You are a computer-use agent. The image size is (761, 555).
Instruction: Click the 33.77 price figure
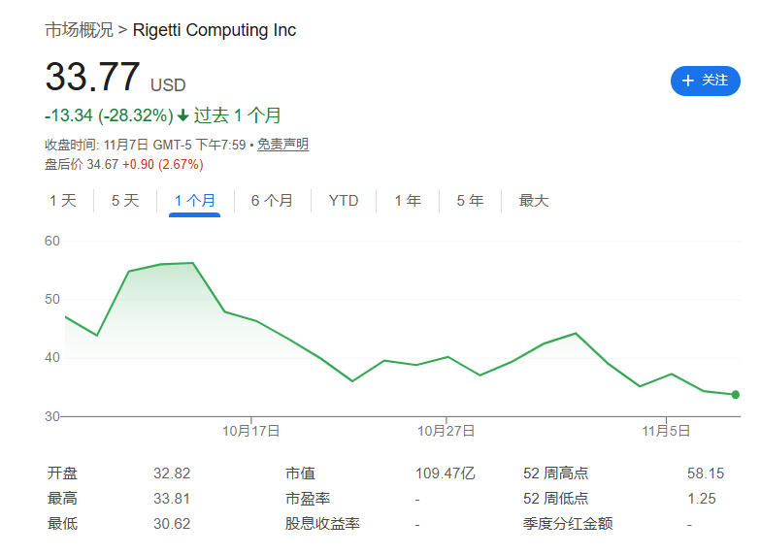93,78
